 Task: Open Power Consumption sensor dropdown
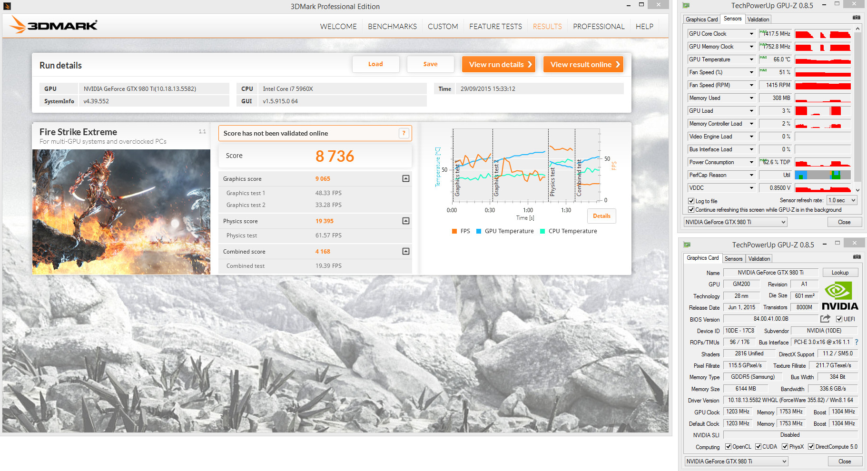click(751, 162)
